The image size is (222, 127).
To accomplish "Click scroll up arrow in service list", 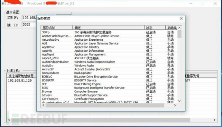I will coord(180,28).
